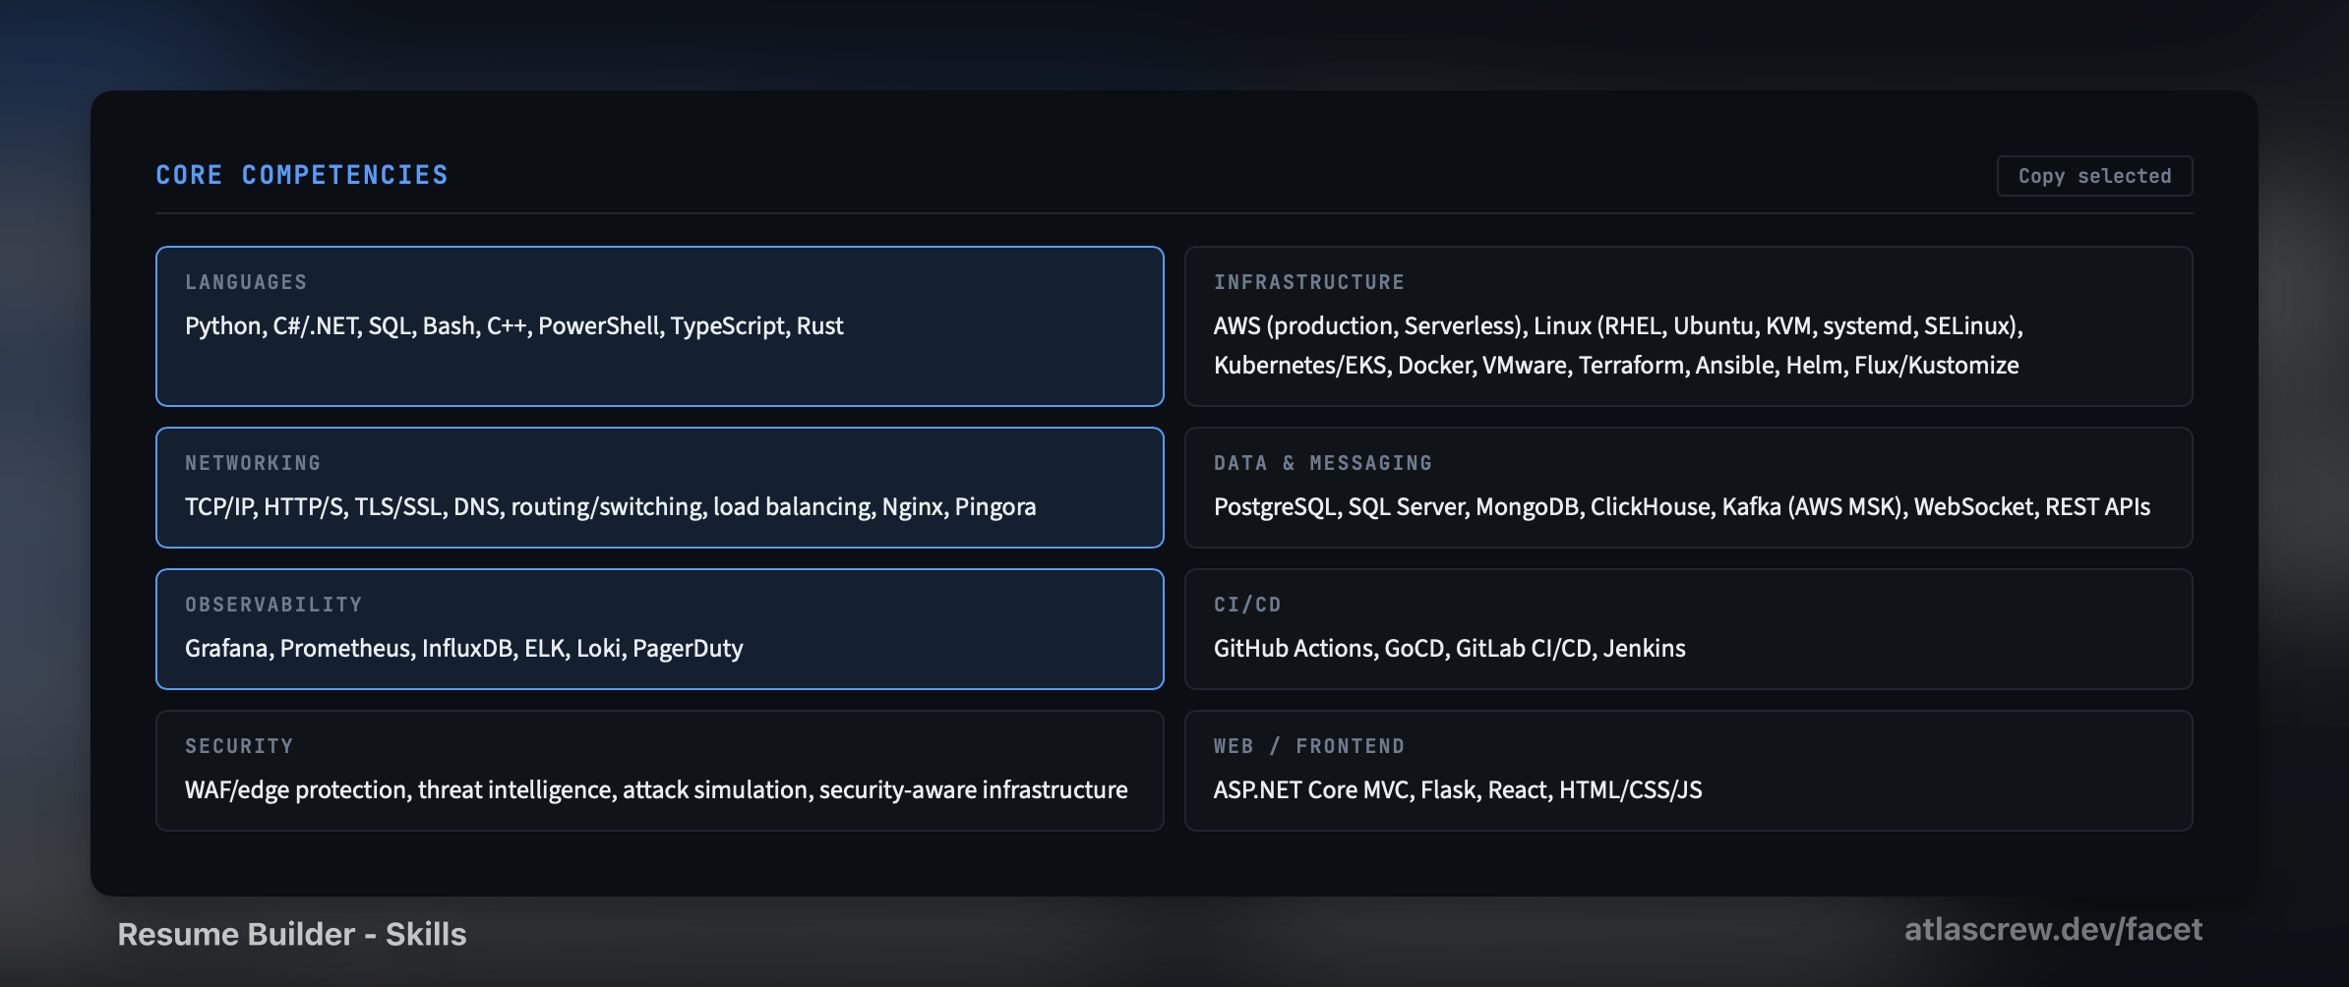The width and height of the screenshot is (2349, 987).
Task: Click the Python, C#/.NET languages text line
Action: 514,326
